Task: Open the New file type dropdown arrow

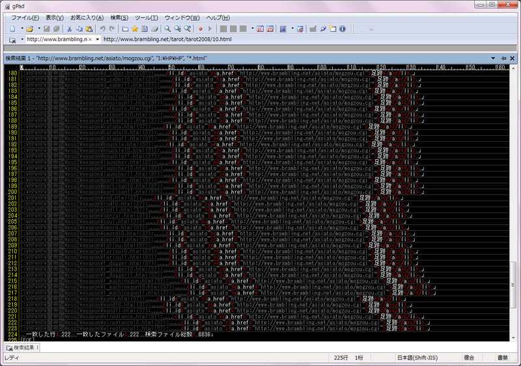Action: click(x=22, y=29)
